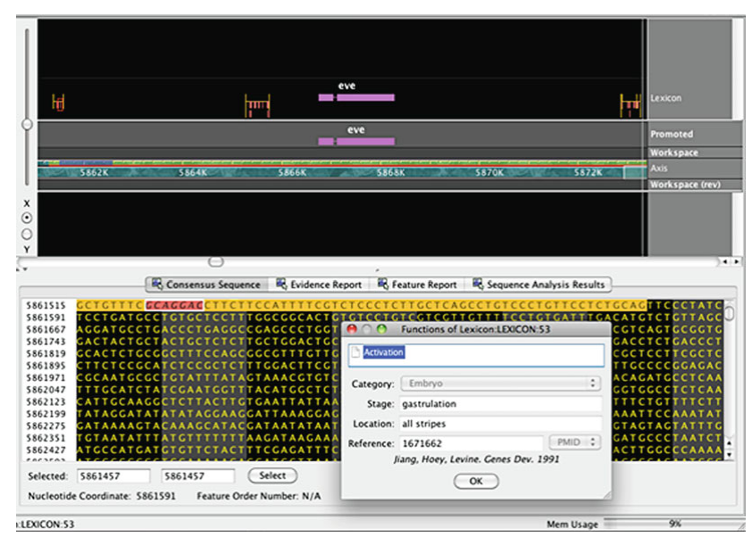This screenshot has height=537, width=752.
Task: Close the Functions of Lexicon dialog
Action: tap(352, 329)
